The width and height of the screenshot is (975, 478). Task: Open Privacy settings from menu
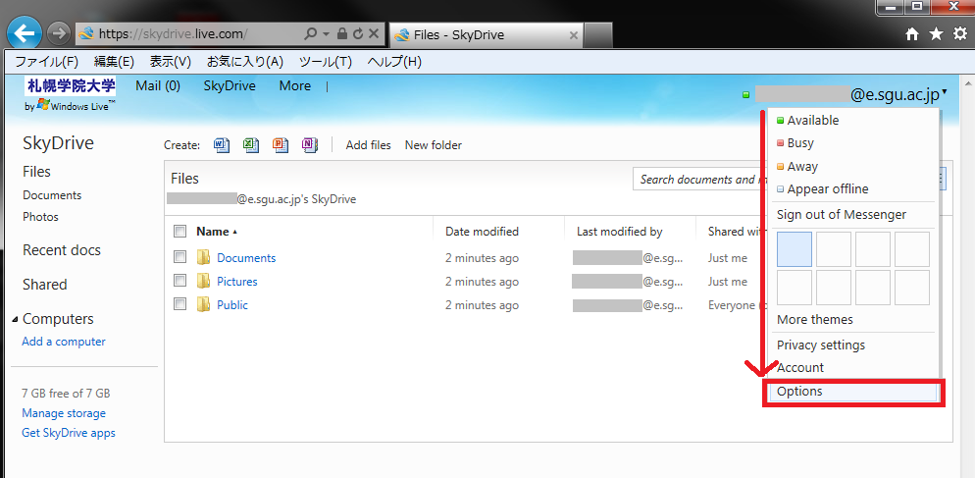coord(821,345)
